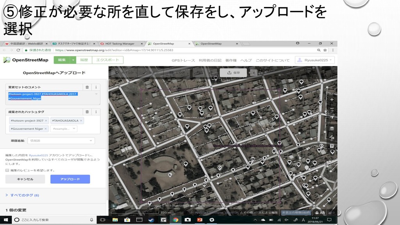Delete suggested hashtags with trash icon
The width and height of the screenshot is (400, 225).
(x=87, y=111)
